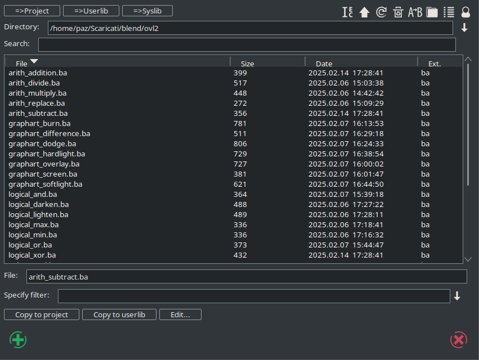Click into the Search input field
The image size is (479, 360).
(247, 44)
